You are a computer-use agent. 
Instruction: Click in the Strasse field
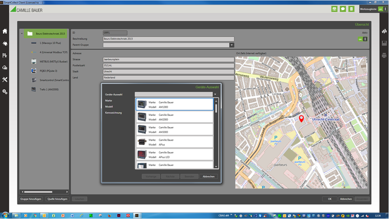[169, 59]
